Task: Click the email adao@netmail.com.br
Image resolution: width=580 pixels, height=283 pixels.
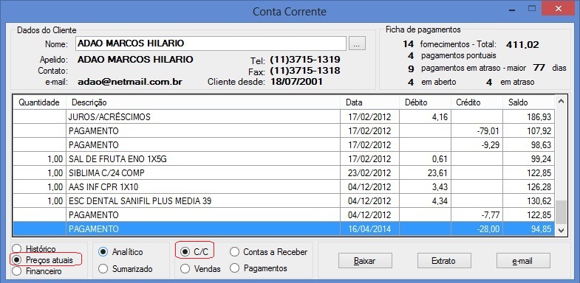Action: (x=130, y=82)
